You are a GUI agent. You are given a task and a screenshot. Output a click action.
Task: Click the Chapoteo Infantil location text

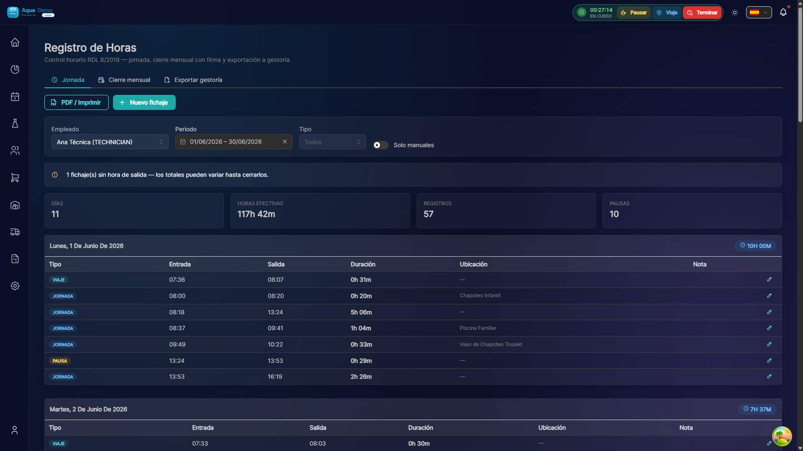(x=480, y=296)
